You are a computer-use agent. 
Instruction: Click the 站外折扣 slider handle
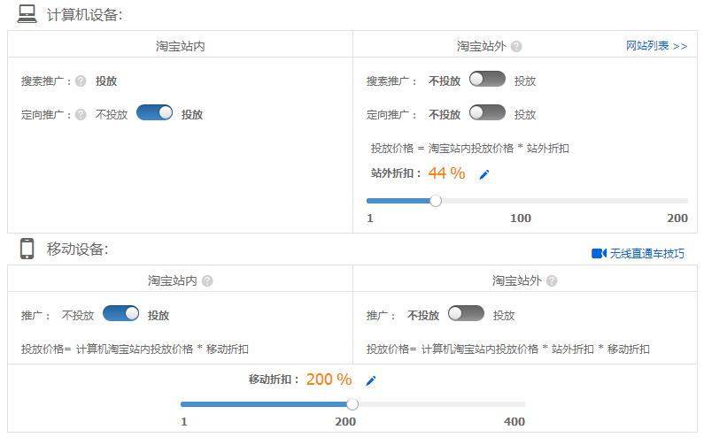coord(436,201)
